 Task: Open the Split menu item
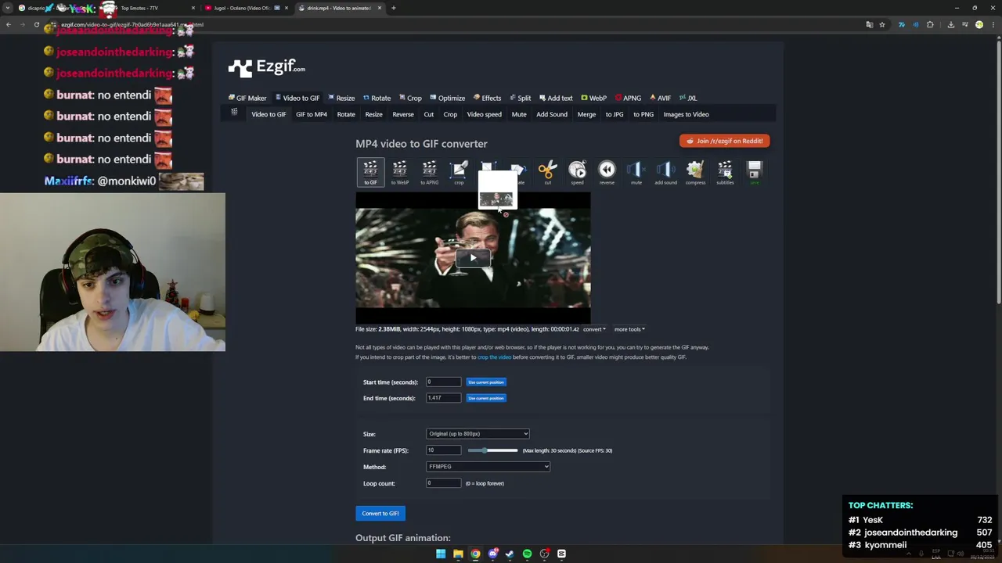[520, 98]
